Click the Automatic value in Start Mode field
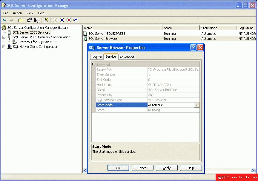The image size is (258, 181). (155, 105)
